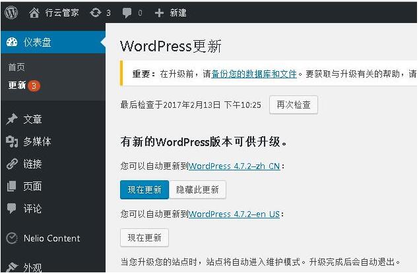This screenshot has width=419, height=273.
Task: Click the WordPress更新 page heading
Action: 171,46
